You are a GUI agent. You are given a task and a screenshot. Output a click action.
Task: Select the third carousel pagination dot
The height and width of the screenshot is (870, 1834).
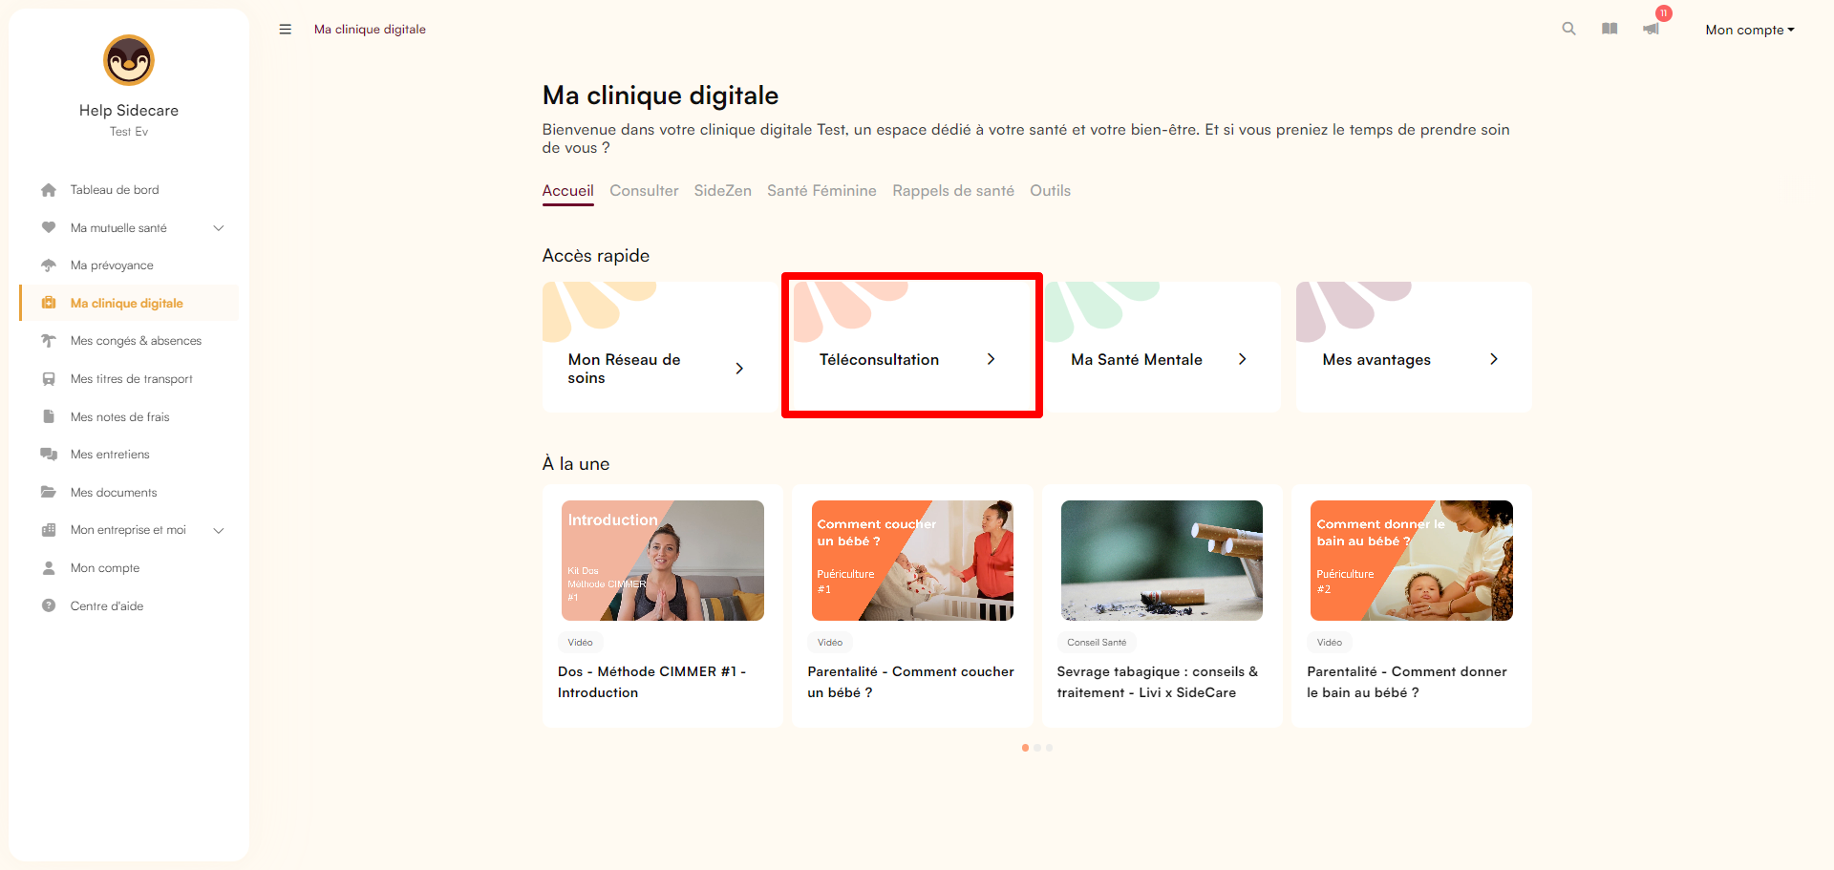click(x=1049, y=748)
